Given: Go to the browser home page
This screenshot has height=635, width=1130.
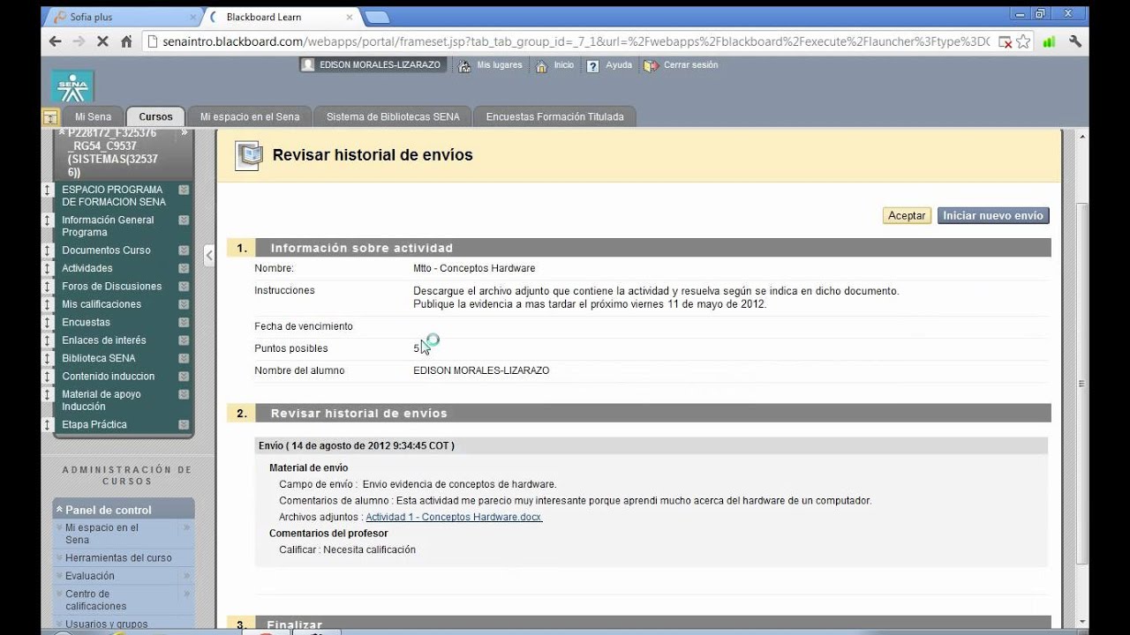Looking at the screenshot, I should 126,41.
